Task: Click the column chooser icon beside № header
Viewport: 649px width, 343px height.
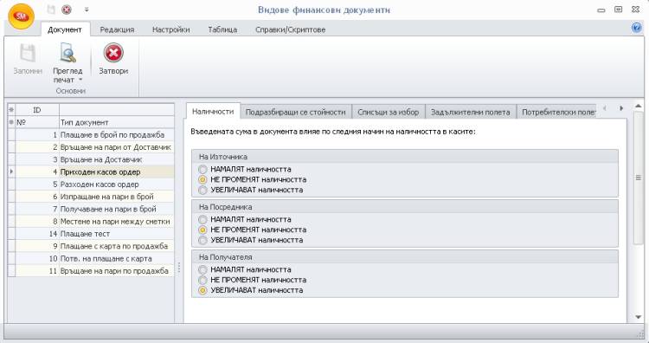Action: pos(11,122)
